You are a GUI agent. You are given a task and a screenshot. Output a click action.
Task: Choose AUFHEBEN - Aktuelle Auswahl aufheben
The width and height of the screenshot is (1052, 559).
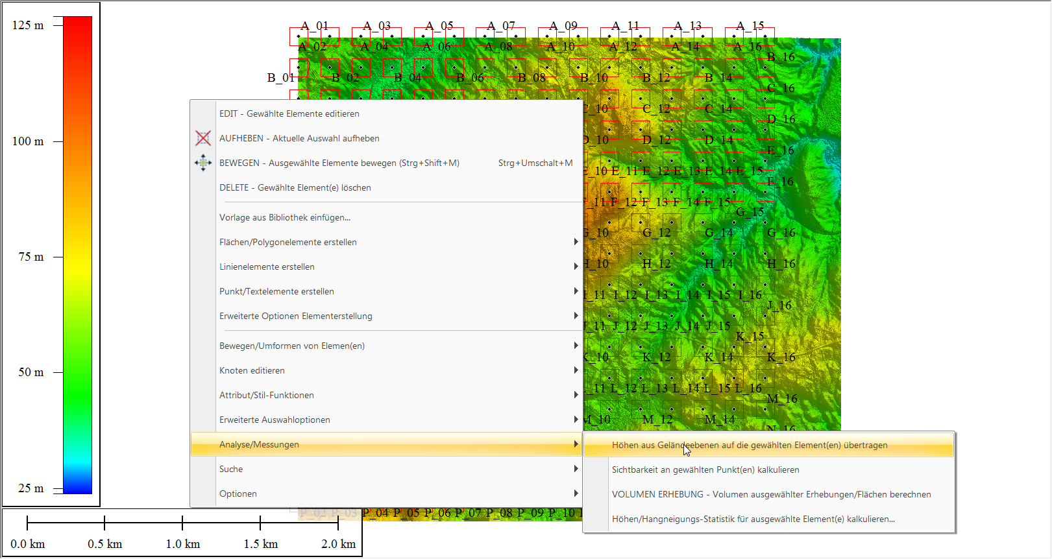coord(386,138)
